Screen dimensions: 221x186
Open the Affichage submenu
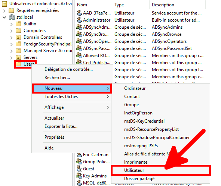pyautogui.click(x=72, y=107)
